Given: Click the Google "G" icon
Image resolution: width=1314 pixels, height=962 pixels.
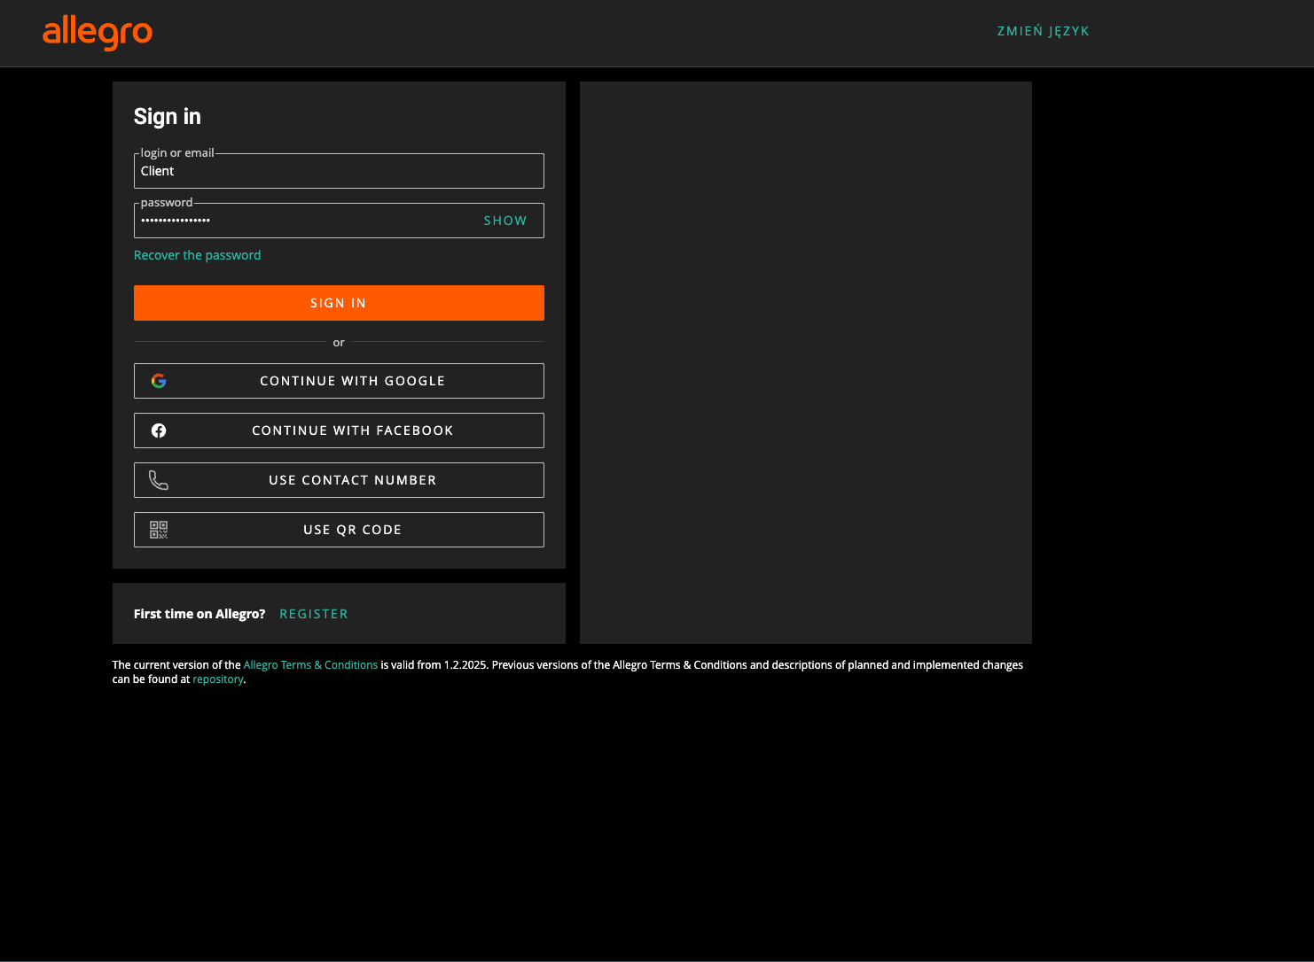Looking at the screenshot, I should pyautogui.click(x=159, y=381).
